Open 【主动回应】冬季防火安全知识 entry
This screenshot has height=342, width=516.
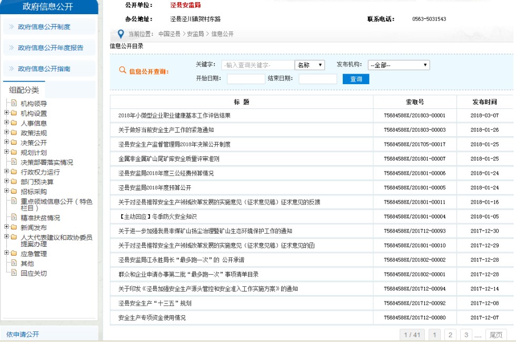(x=157, y=217)
